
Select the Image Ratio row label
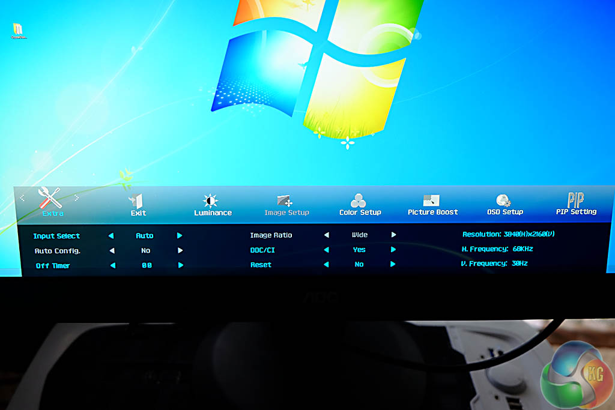[271, 235]
